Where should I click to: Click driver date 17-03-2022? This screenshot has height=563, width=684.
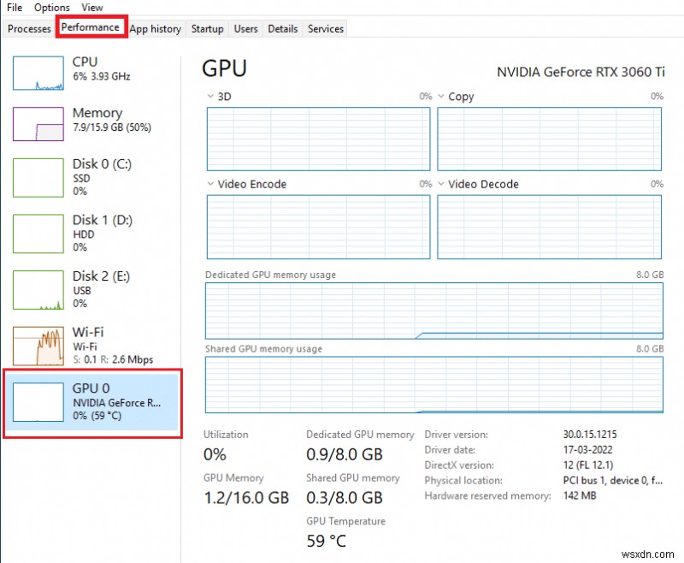pos(587,450)
